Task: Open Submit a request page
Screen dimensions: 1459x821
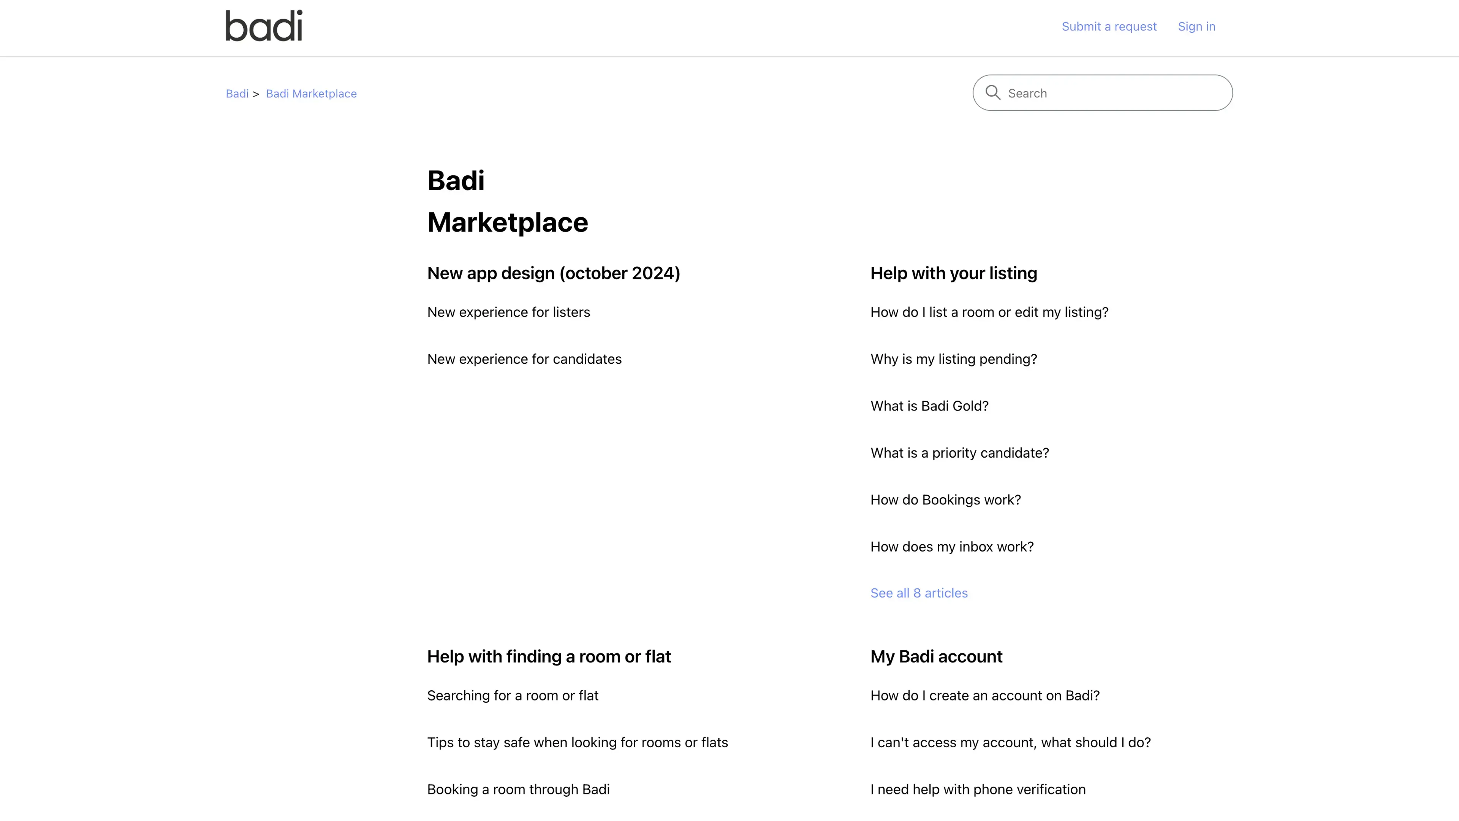Action: pos(1108,27)
